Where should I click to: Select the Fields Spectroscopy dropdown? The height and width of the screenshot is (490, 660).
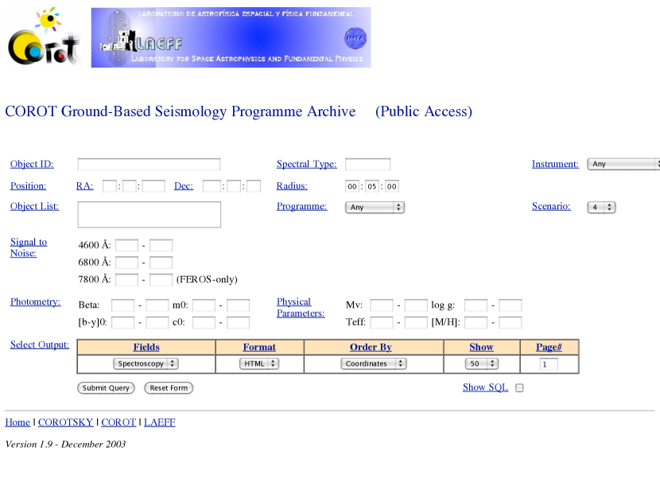pyautogui.click(x=146, y=364)
